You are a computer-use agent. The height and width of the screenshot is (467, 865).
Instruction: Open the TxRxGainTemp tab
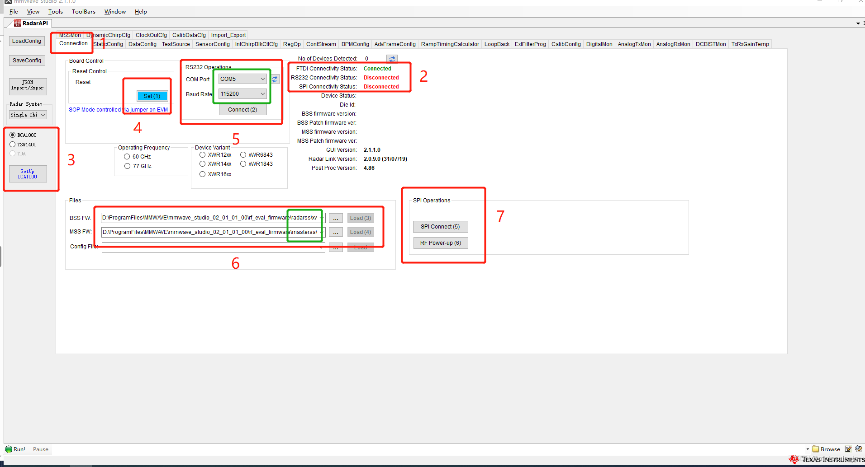click(750, 44)
